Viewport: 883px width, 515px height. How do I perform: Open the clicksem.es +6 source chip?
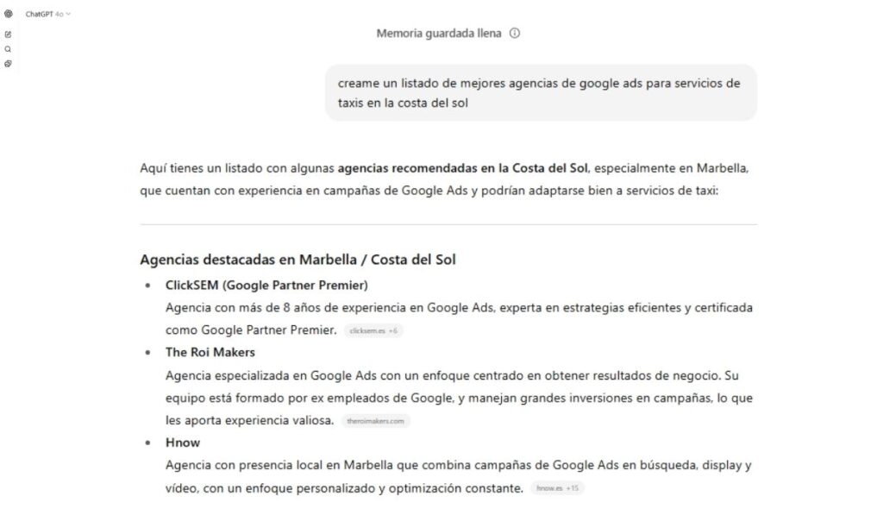point(374,330)
